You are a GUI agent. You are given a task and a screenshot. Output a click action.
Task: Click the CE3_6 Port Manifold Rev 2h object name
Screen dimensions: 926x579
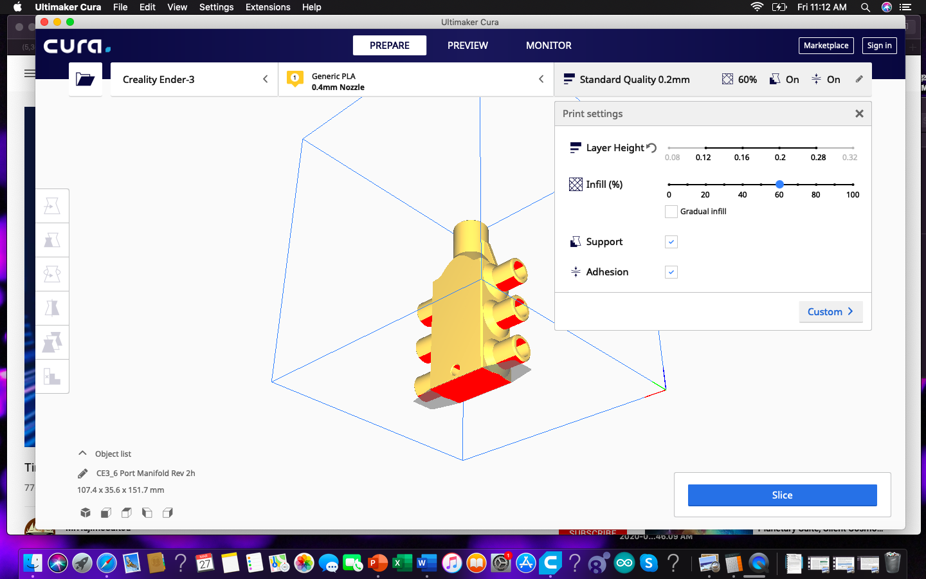pos(145,473)
